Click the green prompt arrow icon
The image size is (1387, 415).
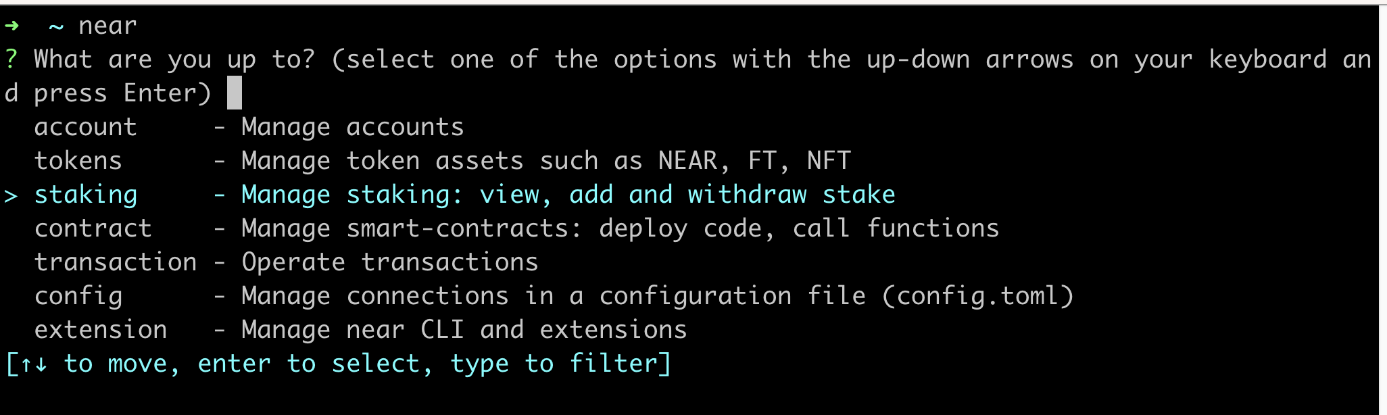coord(11,26)
